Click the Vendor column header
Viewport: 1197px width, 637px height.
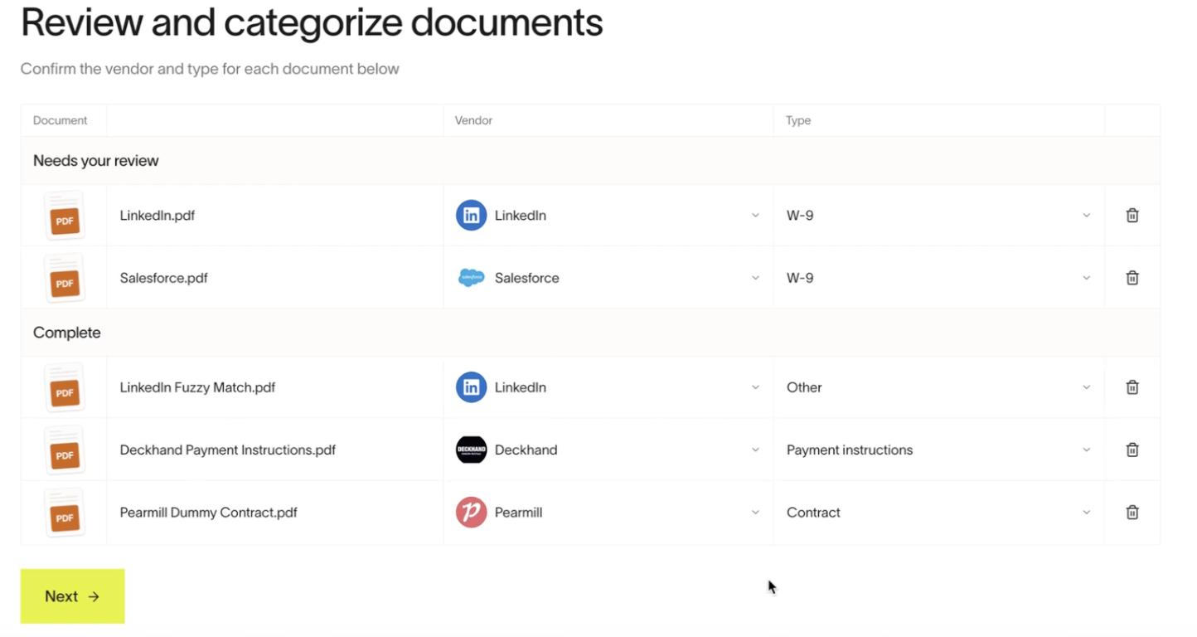(473, 120)
